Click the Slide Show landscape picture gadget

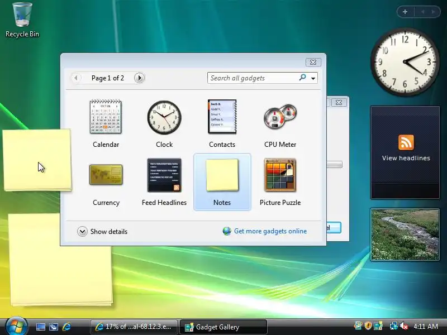tap(405, 234)
